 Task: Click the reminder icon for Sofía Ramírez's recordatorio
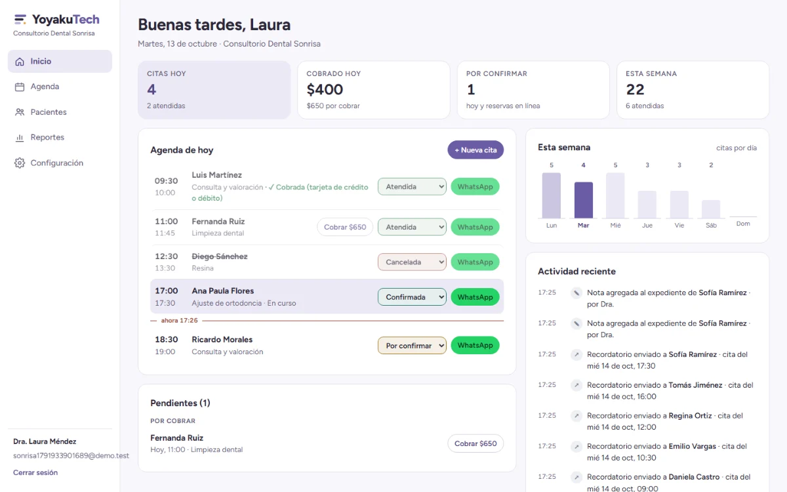pos(576,354)
